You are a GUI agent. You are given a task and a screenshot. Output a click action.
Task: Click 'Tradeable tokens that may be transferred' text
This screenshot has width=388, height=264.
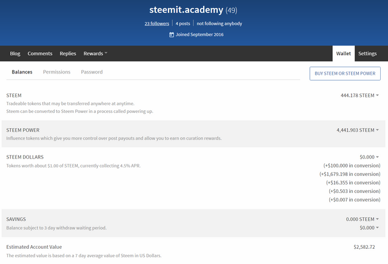pyautogui.click(x=70, y=104)
